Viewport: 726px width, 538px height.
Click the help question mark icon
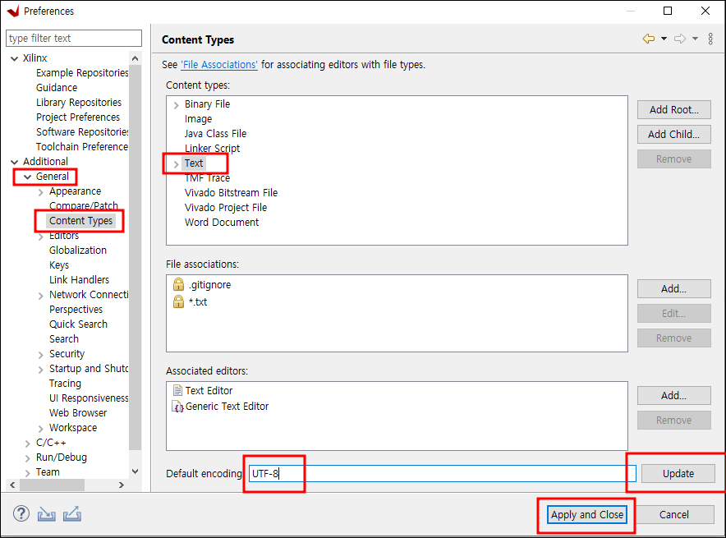tap(21, 513)
